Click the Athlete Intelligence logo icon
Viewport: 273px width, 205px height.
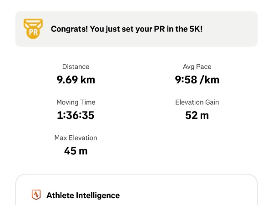[x=36, y=195]
